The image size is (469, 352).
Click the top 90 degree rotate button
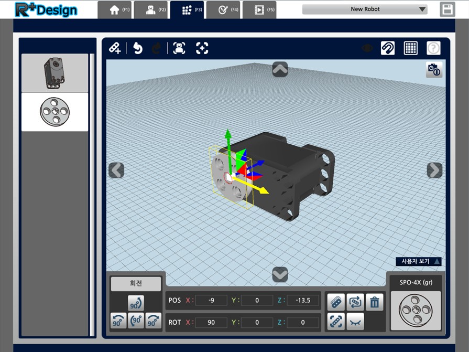point(136,303)
